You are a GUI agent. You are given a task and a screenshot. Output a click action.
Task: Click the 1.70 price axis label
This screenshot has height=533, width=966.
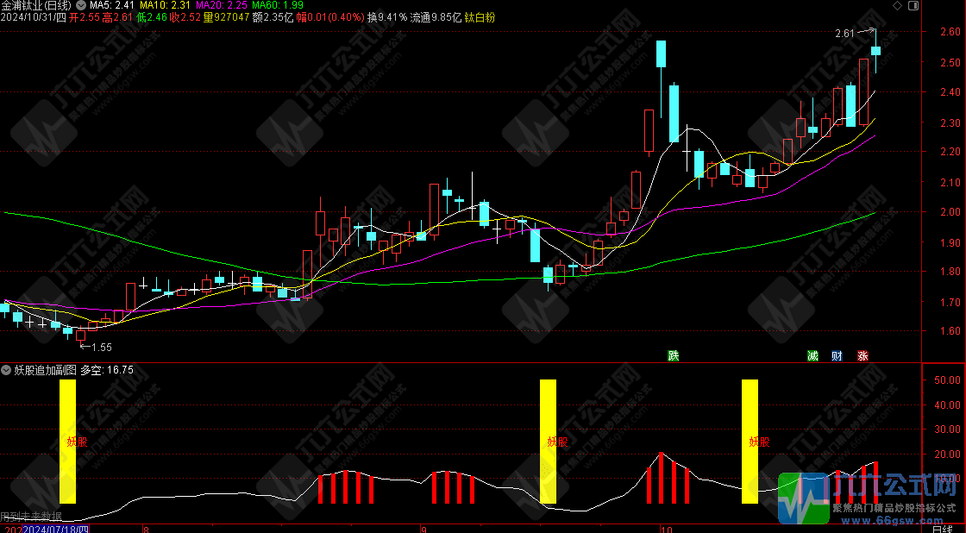click(950, 302)
